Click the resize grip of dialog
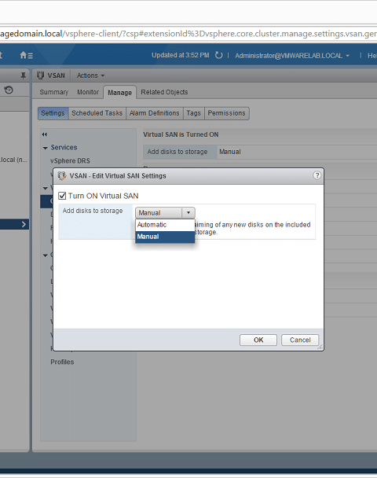Viewport: 377px width, 478px height. point(320,347)
